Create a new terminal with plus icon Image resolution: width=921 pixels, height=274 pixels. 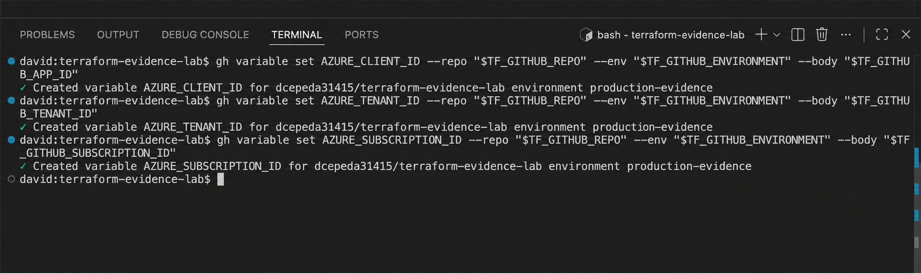[x=761, y=35]
